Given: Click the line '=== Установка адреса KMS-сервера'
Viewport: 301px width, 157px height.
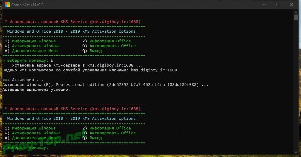Looking at the screenshot, I should 72,65.
